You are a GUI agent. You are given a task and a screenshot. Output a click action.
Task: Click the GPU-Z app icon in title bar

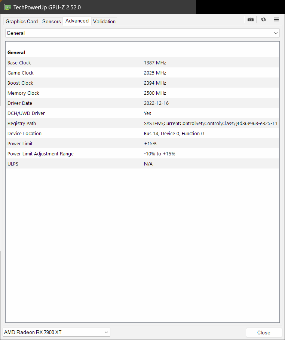pyautogui.click(x=7, y=7)
